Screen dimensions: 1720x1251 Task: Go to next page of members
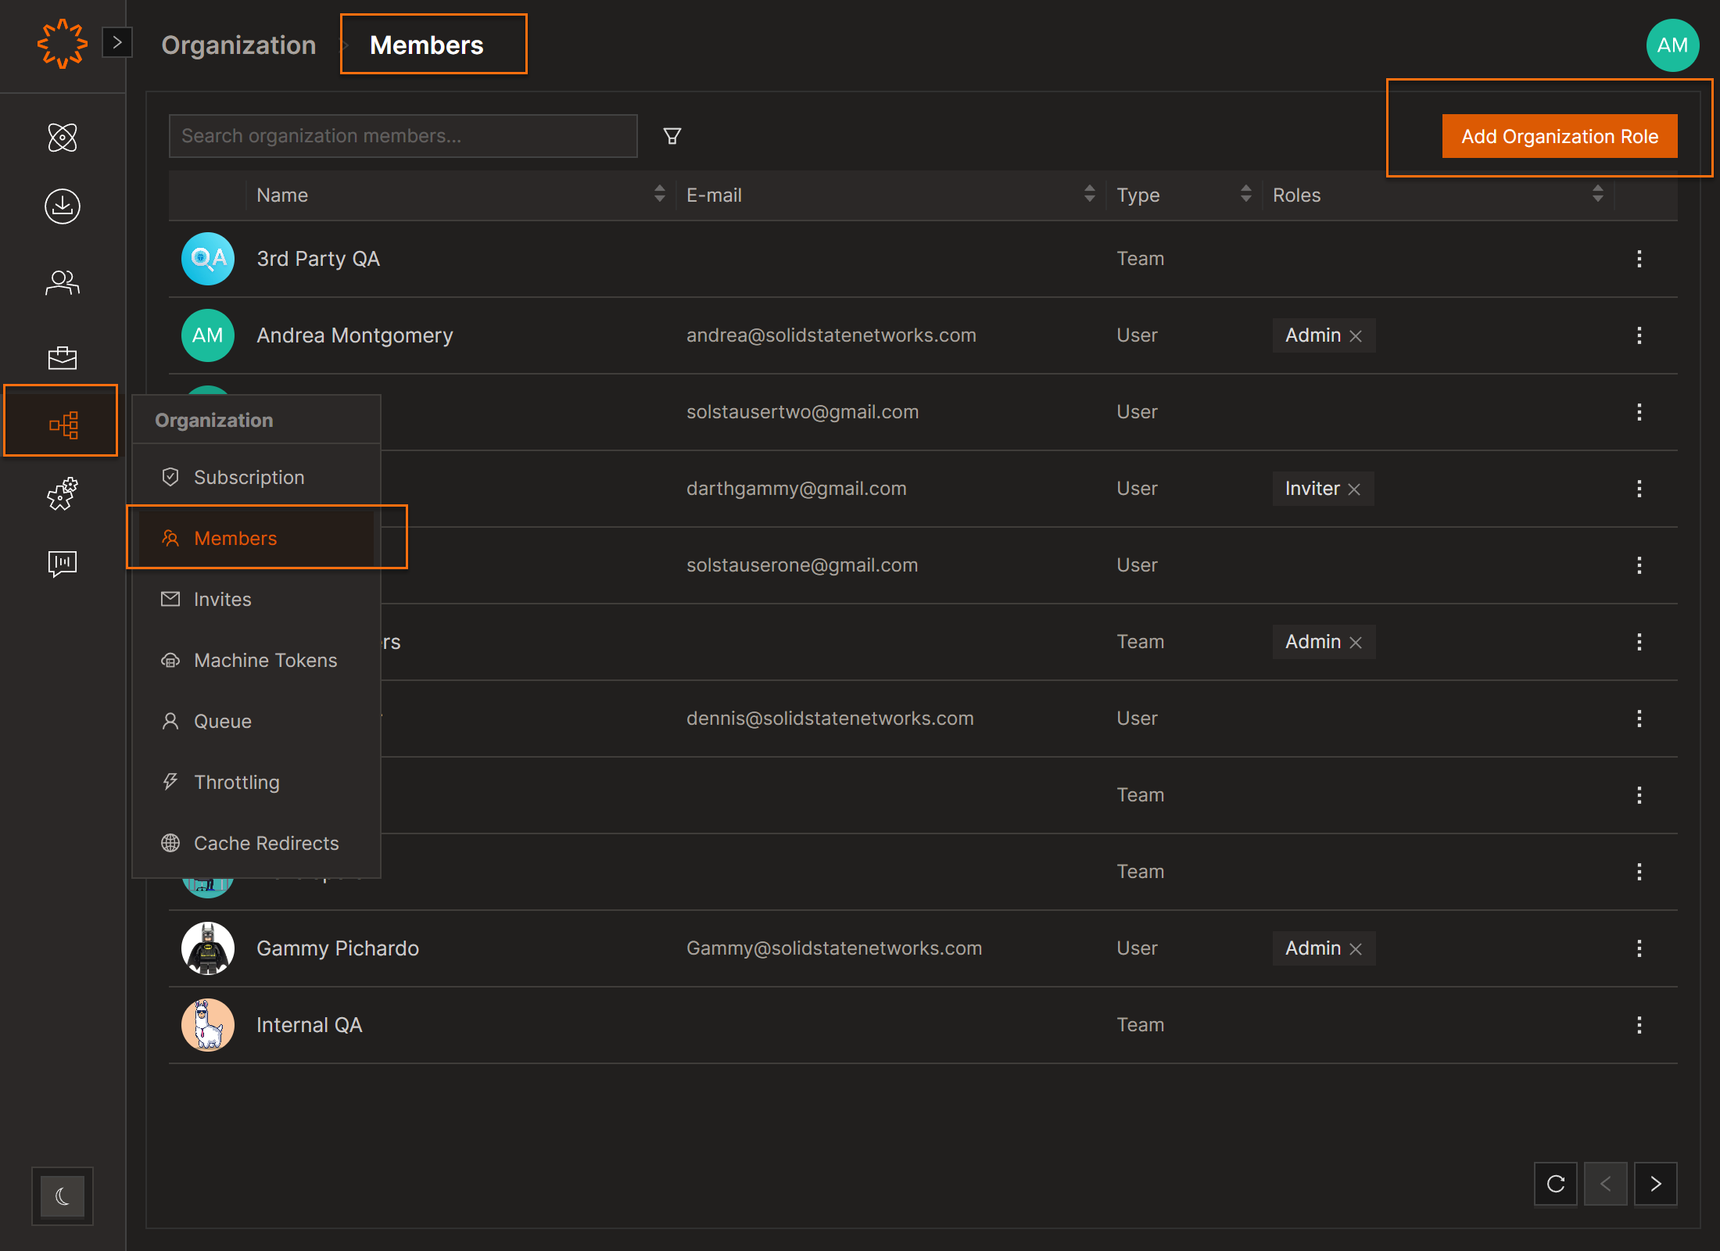(x=1655, y=1184)
